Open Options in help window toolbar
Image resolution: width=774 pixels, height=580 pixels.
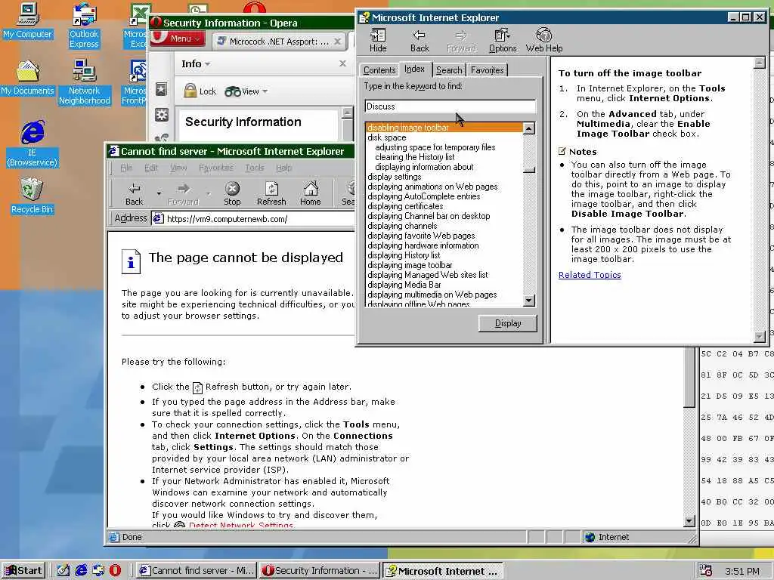coord(503,40)
